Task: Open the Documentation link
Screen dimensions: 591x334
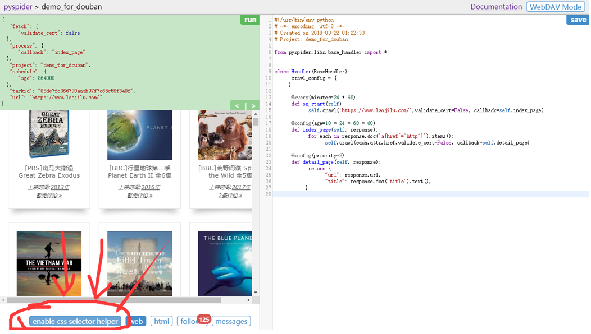Action: point(495,7)
